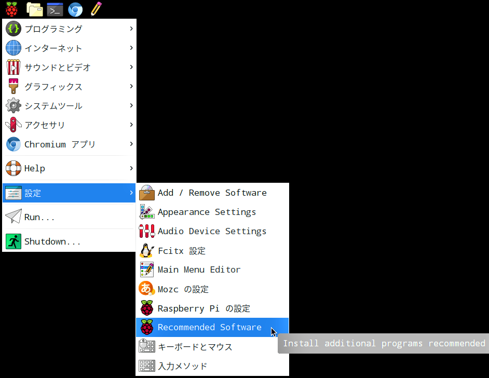
Task: Click the プログラミング label
Action: 53,29
